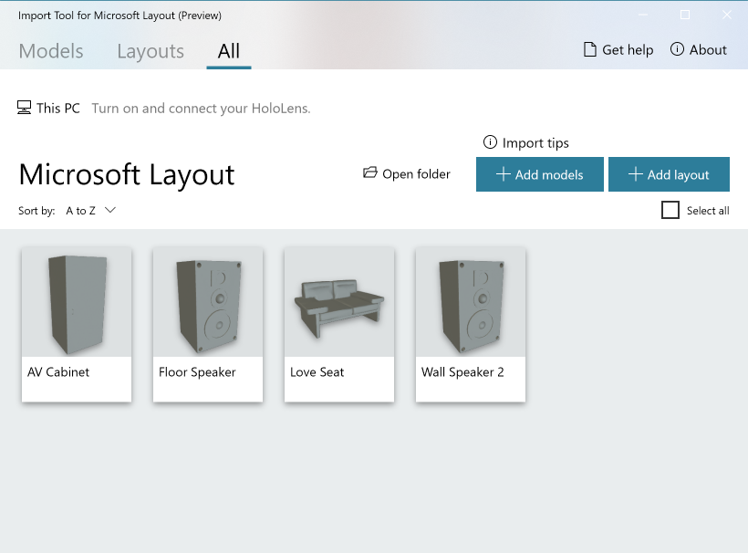The height and width of the screenshot is (553, 748).
Task: Pick the Wall Speaker 2 model thumbnail
Action: tap(471, 303)
